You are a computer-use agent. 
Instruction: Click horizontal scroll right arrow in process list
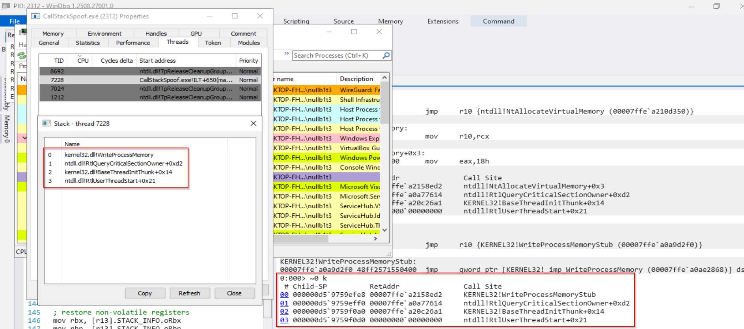click(x=375, y=238)
